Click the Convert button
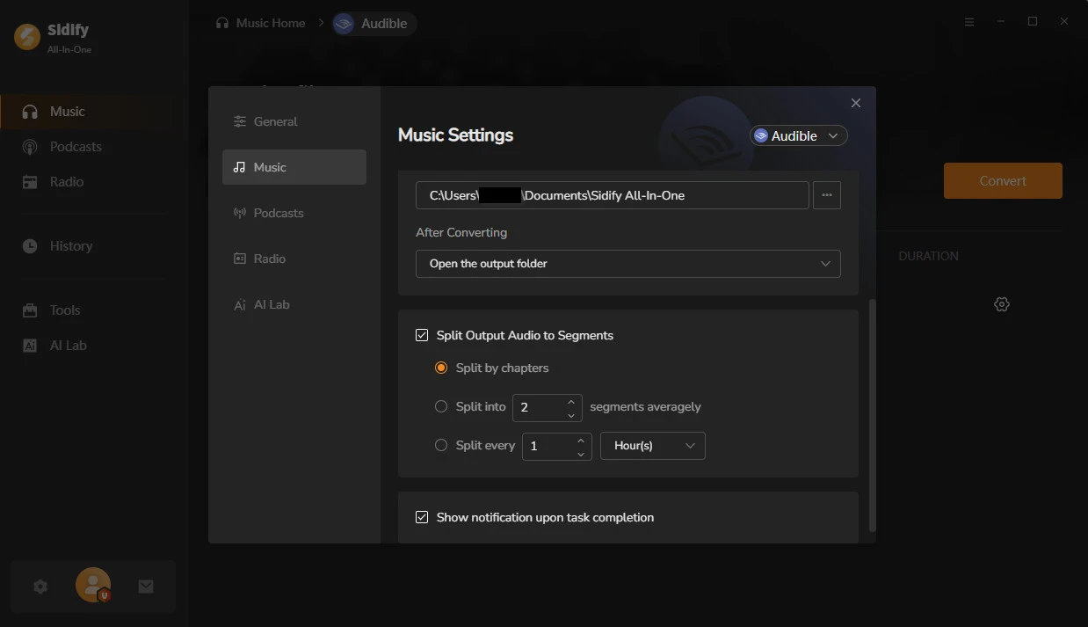Image resolution: width=1088 pixels, height=627 pixels. pyautogui.click(x=1003, y=180)
